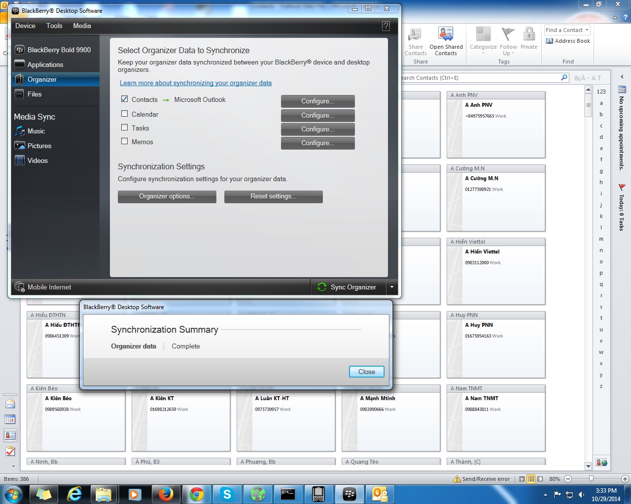Launch Firefox from the taskbar
This screenshot has width=631, height=504.
tap(166, 494)
